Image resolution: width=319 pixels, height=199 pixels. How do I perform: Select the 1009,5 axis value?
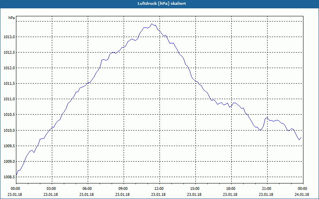[9, 146]
